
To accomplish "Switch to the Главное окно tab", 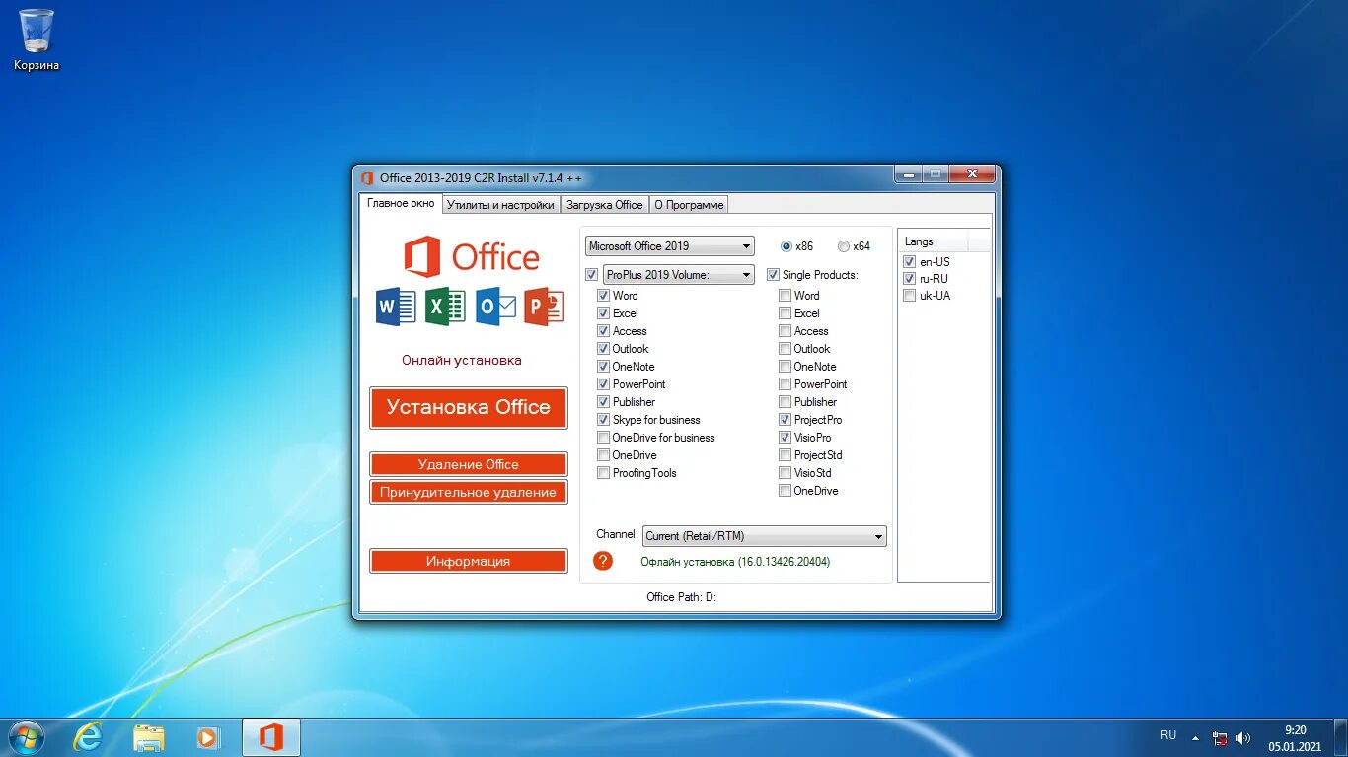I will pos(401,204).
